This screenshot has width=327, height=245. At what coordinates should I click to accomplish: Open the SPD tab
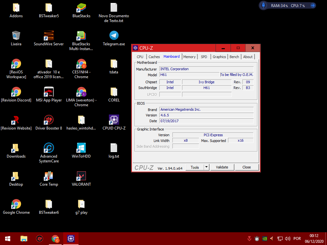[x=204, y=57]
